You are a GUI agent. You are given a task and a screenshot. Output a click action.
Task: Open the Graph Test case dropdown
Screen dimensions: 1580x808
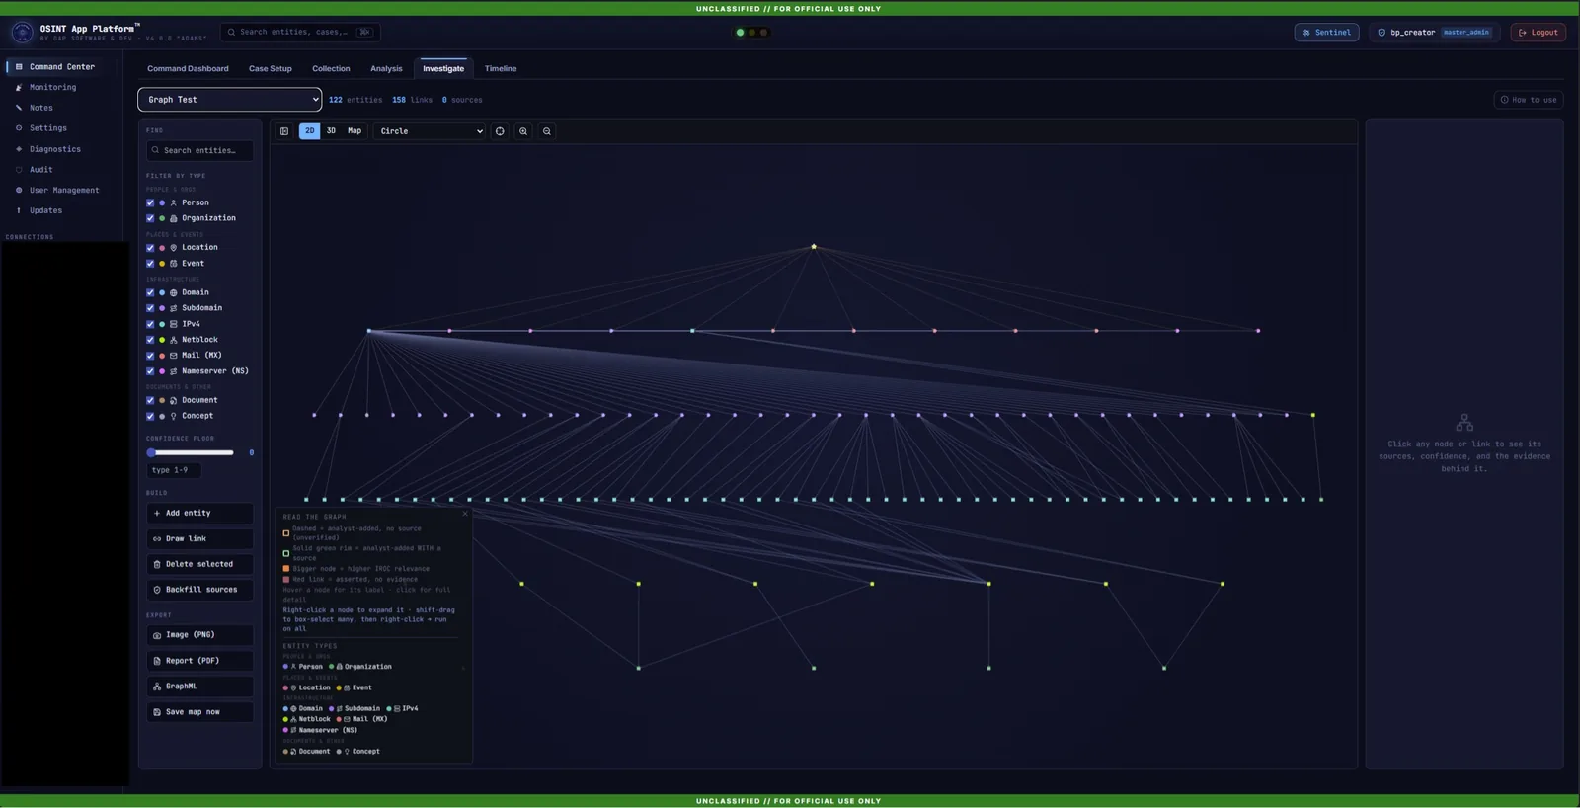click(x=230, y=100)
